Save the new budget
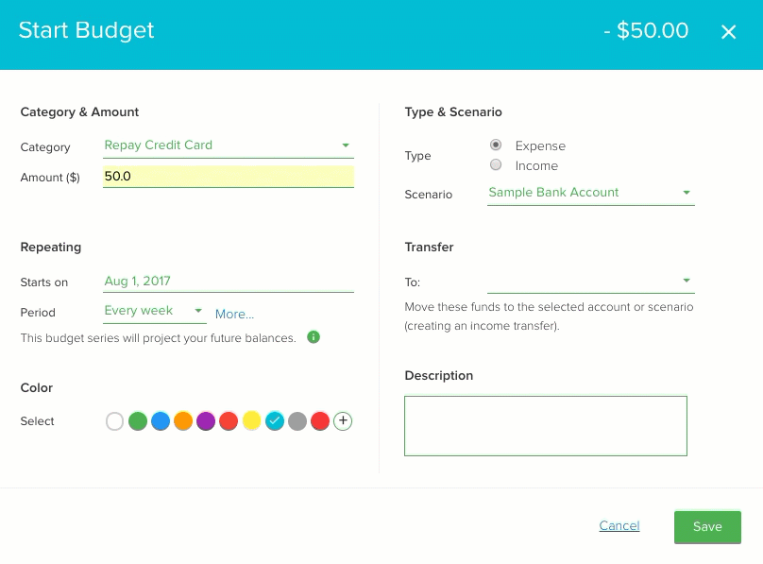 tap(707, 526)
